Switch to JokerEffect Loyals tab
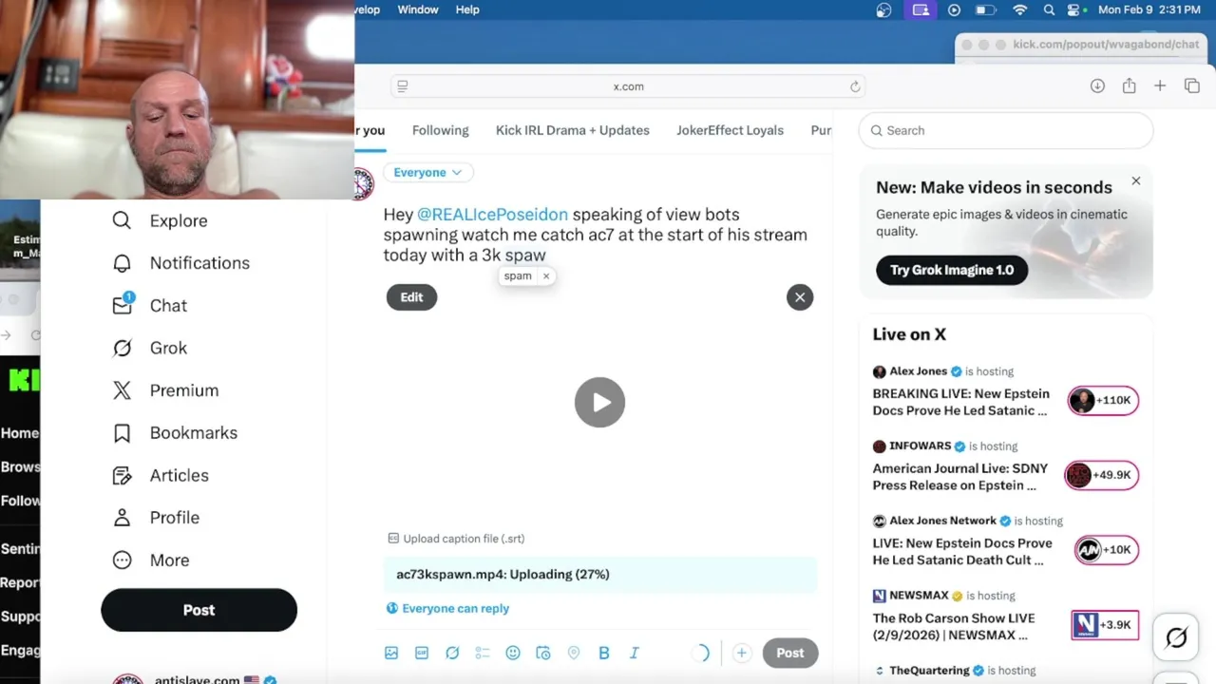The image size is (1216, 684). (x=730, y=130)
